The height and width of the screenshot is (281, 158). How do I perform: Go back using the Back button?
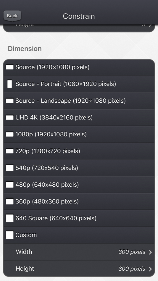12,16
